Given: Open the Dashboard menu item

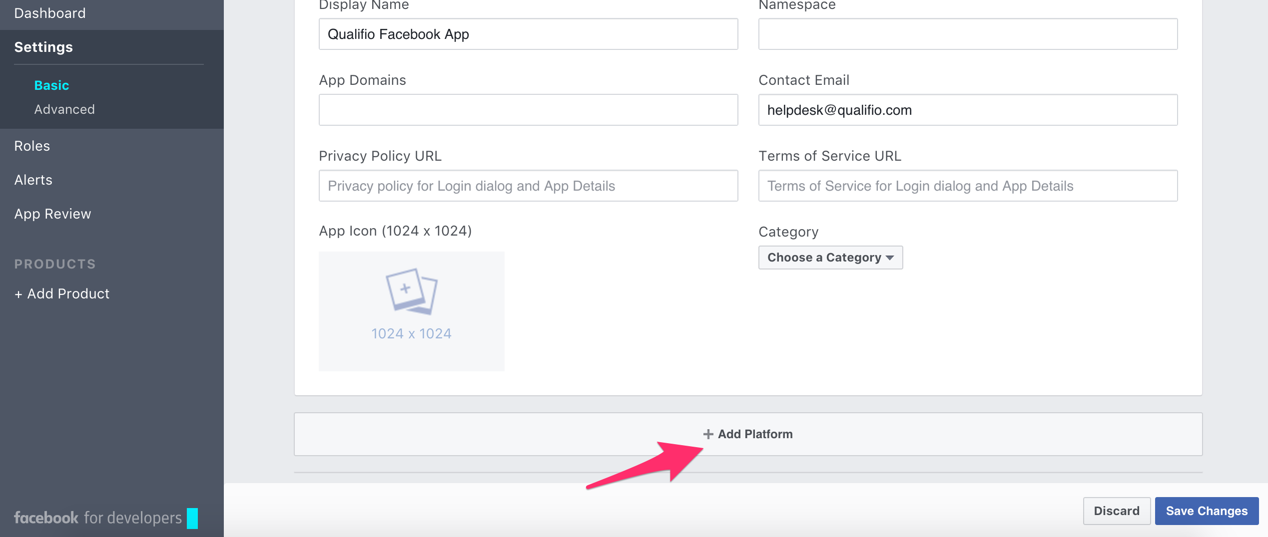Looking at the screenshot, I should click(x=50, y=13).
